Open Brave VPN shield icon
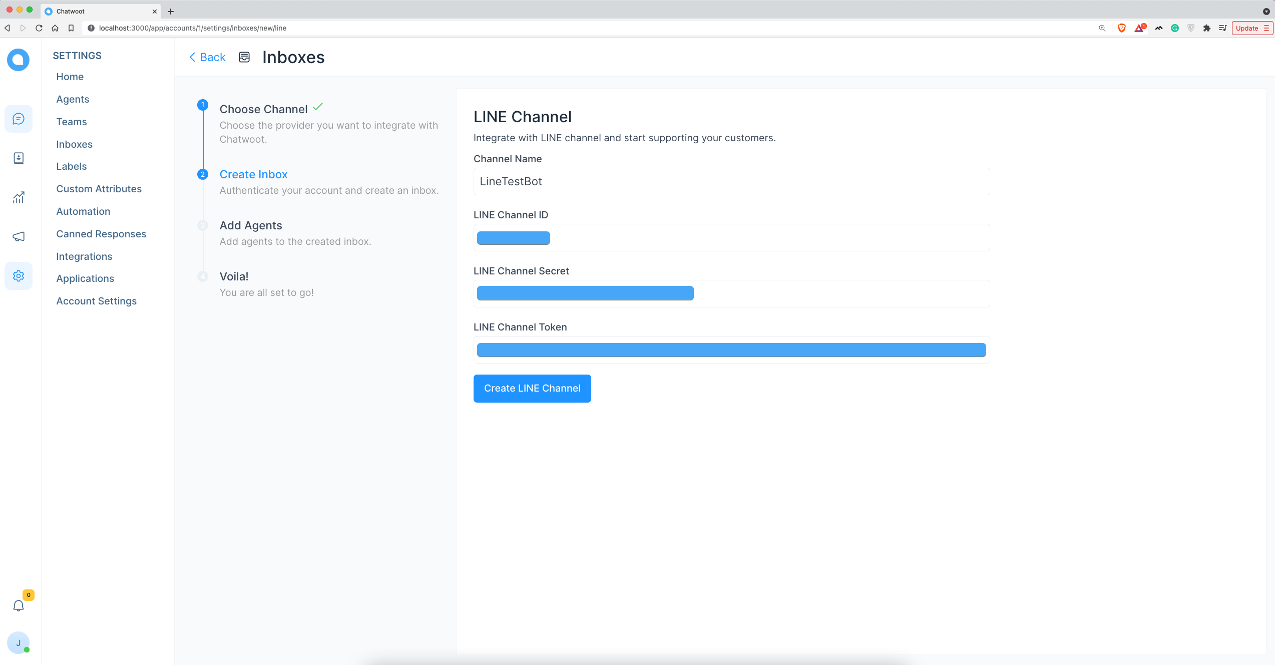Viewport: 1275px width, 665px height. pos(1191,28)
